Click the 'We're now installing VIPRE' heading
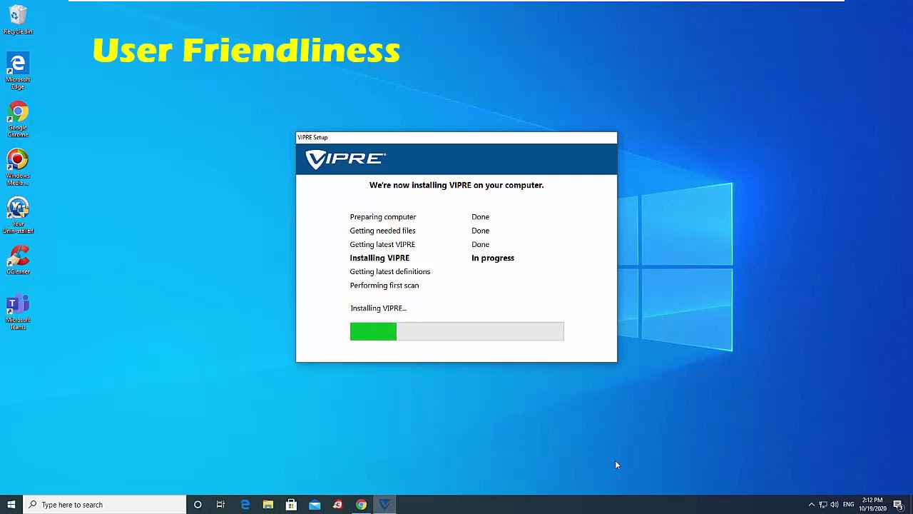913x514 pixels. 456,185
